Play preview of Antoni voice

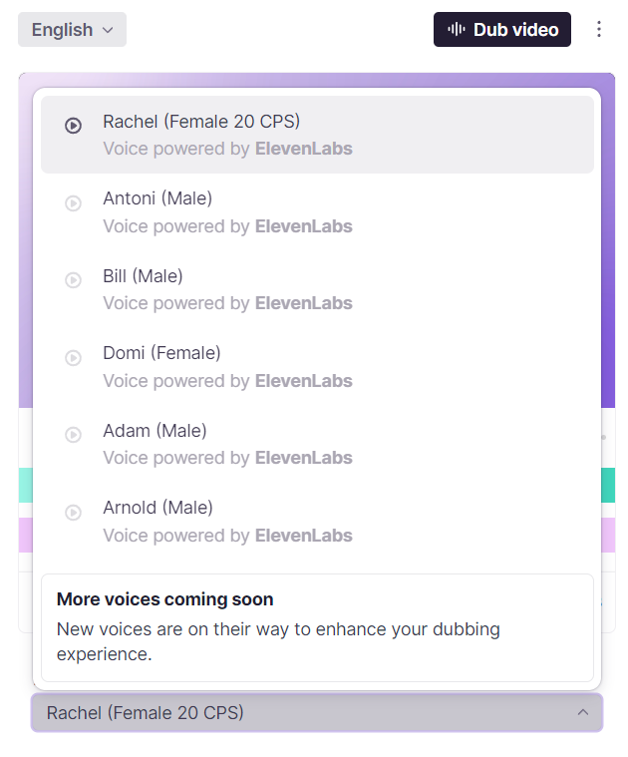pos(74,203)
